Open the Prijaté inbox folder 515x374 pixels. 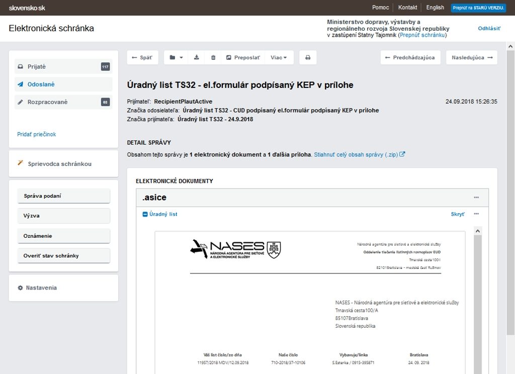[x=63, y=67]
